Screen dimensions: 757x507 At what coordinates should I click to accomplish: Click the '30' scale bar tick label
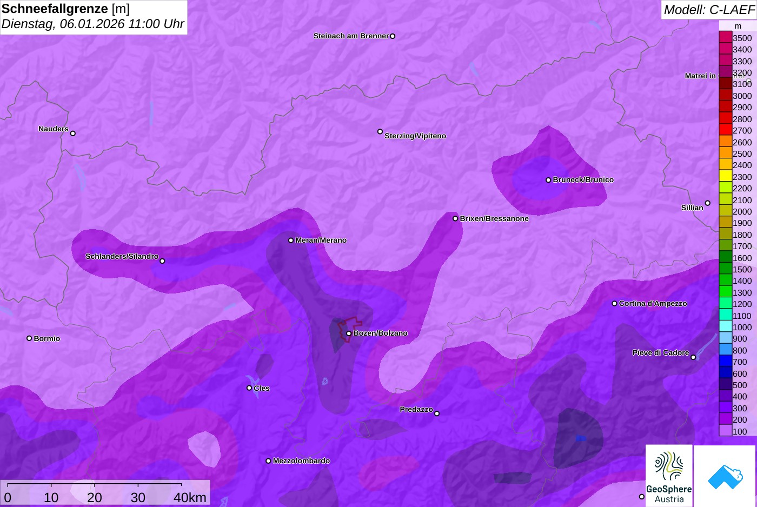click(138, 497)
